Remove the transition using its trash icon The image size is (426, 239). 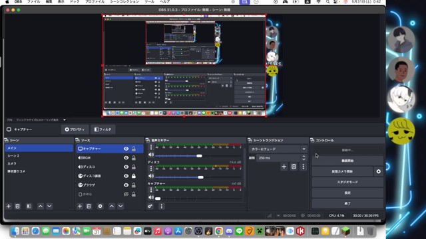tap(294, 167)
